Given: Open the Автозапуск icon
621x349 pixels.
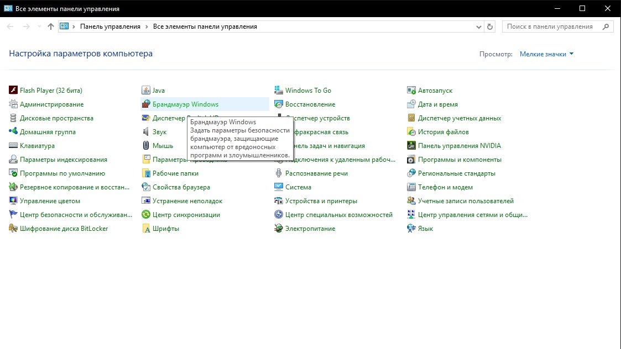Looking at the screenshot, I should point(411,90).
